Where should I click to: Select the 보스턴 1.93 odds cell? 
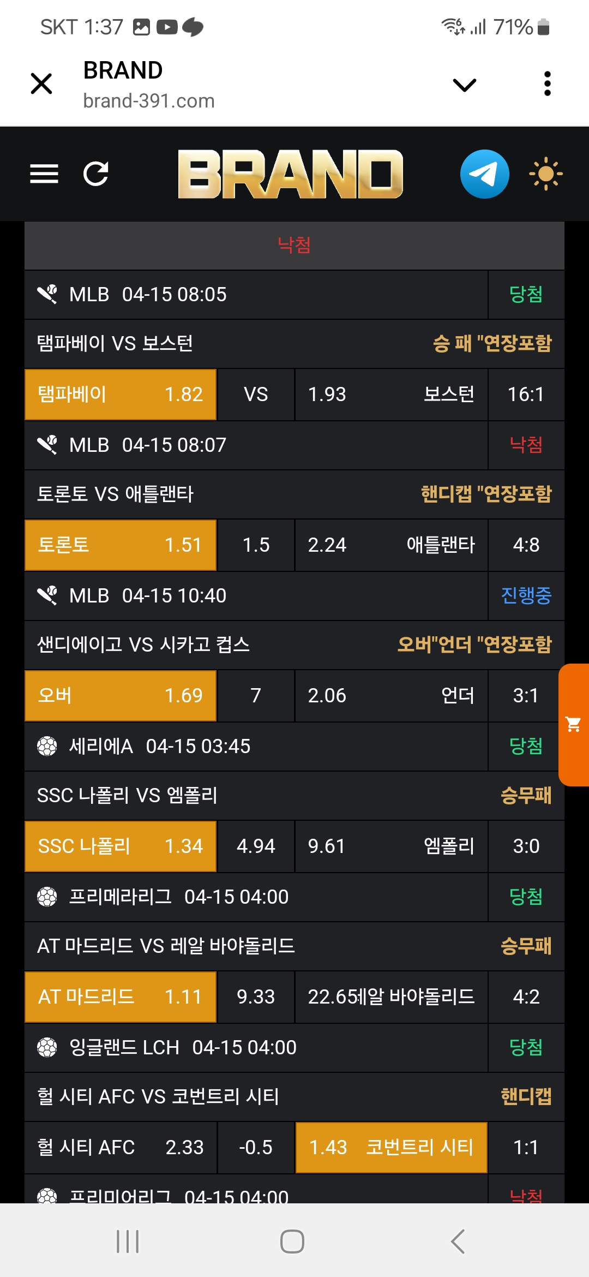point(390,395)
